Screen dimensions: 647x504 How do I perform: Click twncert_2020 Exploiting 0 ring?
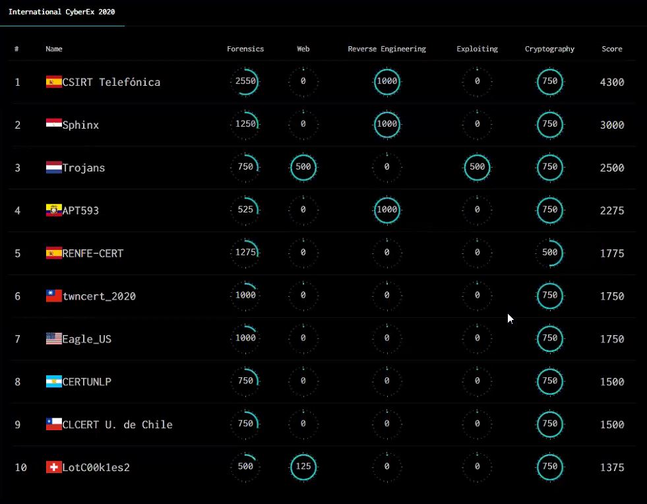(x=477, y=296)
